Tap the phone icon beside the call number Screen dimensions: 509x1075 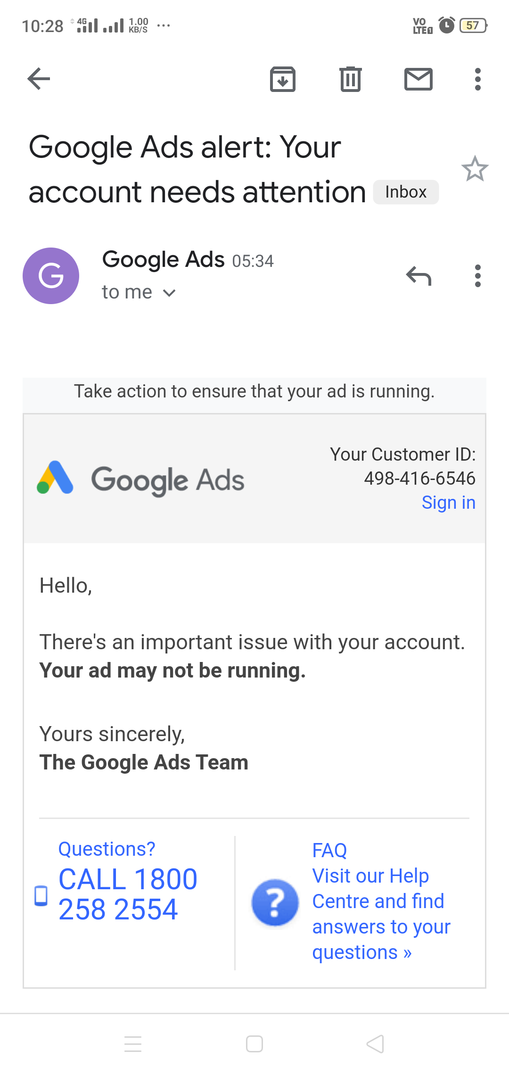pyautogui.click(x=41, y=895)
